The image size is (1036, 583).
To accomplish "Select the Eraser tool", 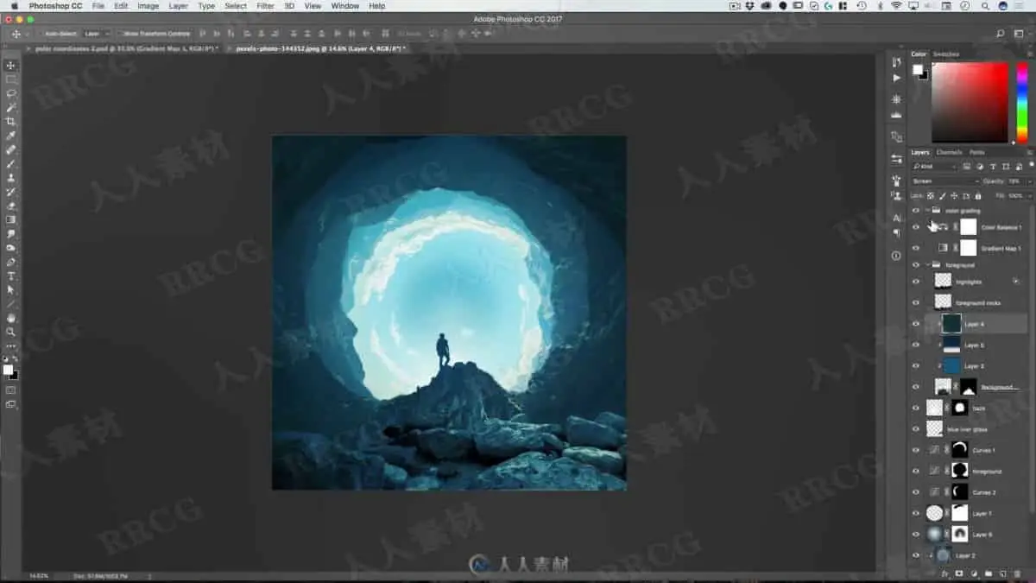I will (11, 206).
